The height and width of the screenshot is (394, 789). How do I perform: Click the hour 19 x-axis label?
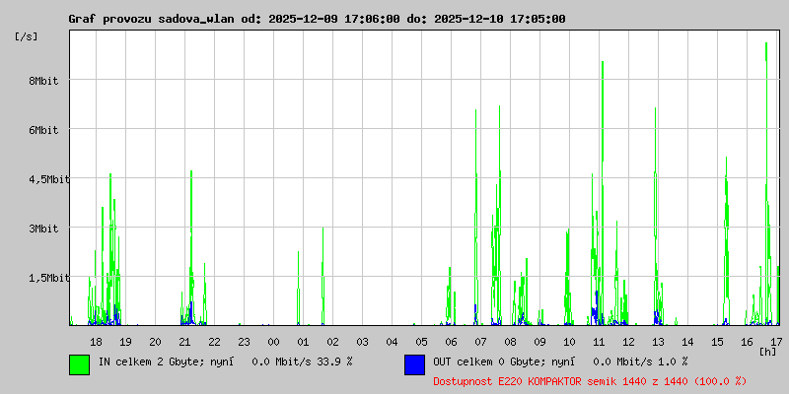tap(125, 342)
